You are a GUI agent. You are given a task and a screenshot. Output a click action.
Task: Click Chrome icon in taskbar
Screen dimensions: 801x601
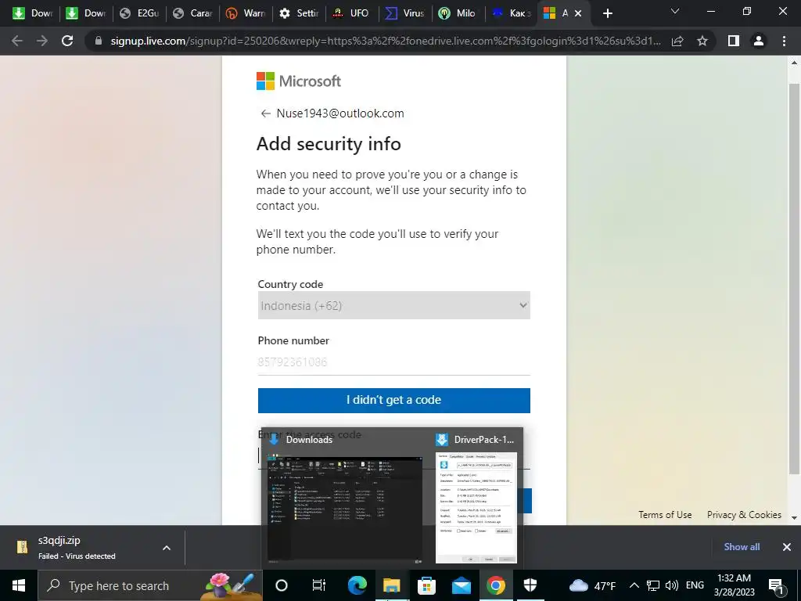click(x=495, y=585)
